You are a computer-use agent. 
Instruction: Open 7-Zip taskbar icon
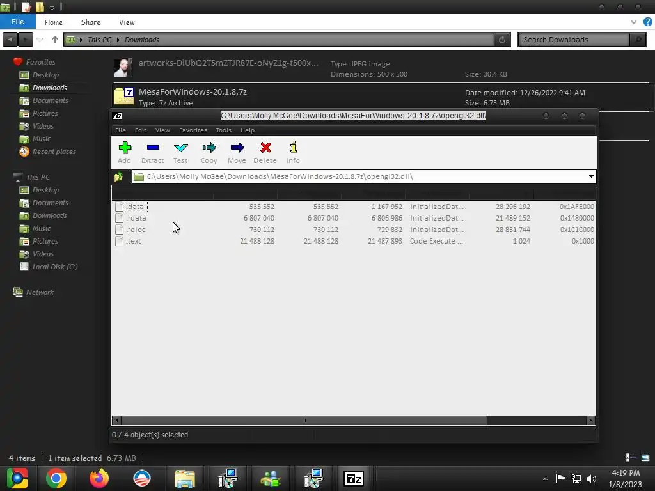(353, 478)
